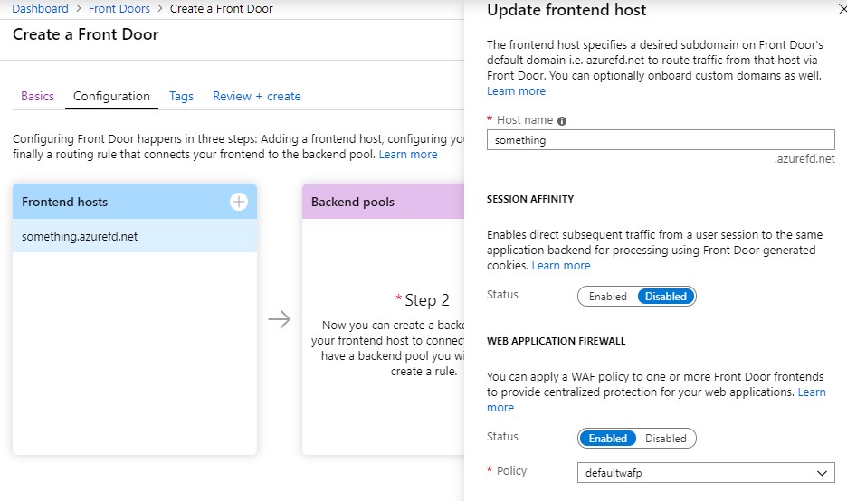Set Web Application Firewall status to Enabled
The height and width of the screenshot is (501, 847).
click(608, 439)
